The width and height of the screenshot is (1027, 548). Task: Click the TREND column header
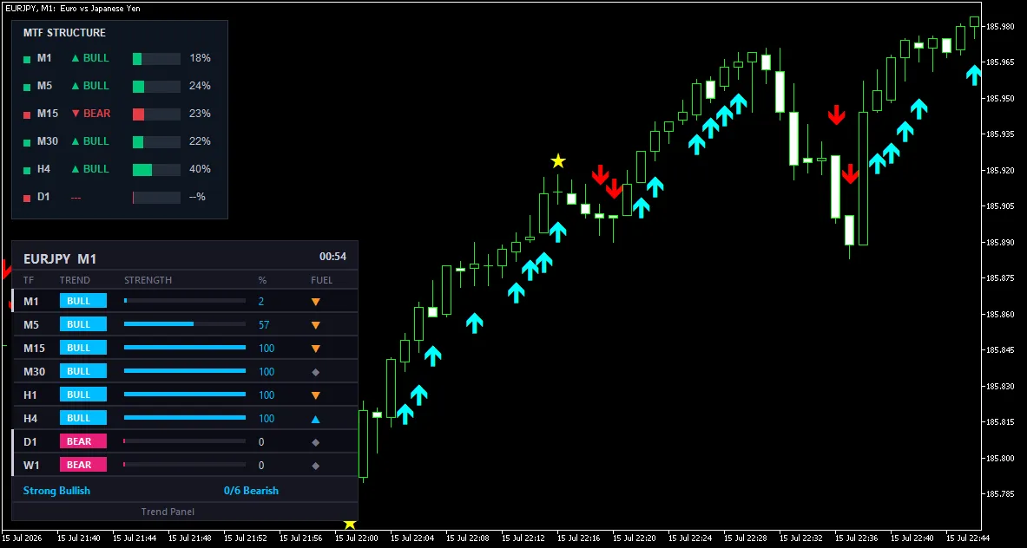75,280
